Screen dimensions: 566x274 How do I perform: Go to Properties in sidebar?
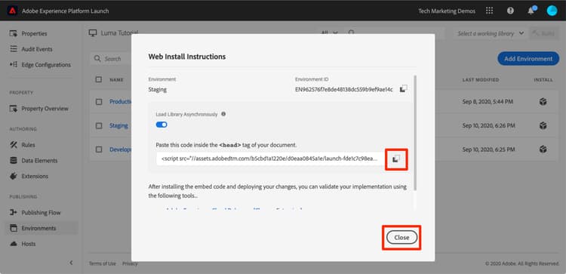pyautogui.click(x=34, y=33)
